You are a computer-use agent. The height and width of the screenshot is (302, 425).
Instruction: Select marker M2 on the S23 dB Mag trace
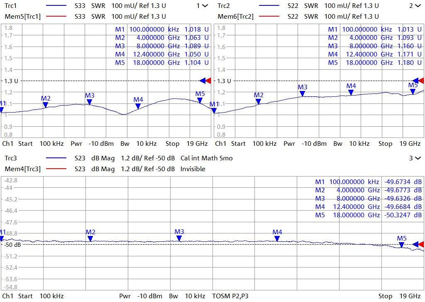(90, 238)
